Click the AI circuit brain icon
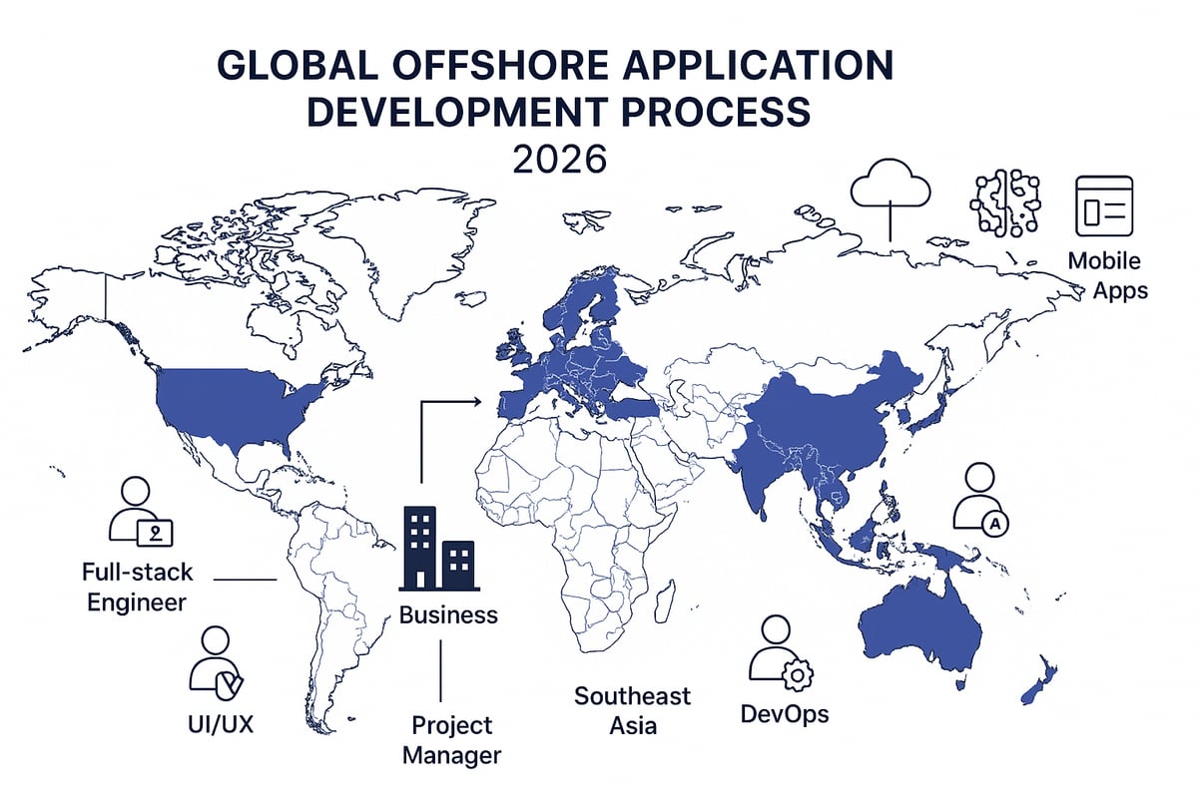Screen dimensions: 1198x798 (1006, 202)
